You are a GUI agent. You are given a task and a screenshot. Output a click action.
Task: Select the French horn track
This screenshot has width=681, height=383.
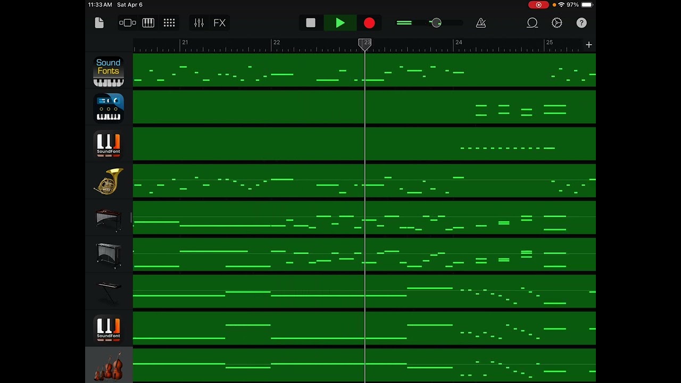pos(109,181)
